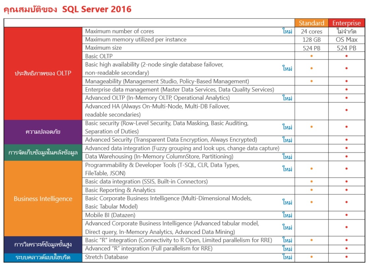Select the "OS Max" memory value

point(346,40)
